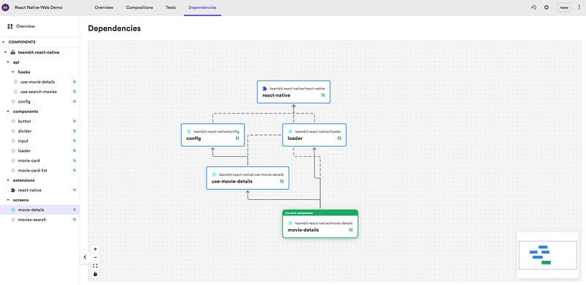Select the movie-card-list component
The width and height of the screenshot is (586, 285).
pos(40,171)
